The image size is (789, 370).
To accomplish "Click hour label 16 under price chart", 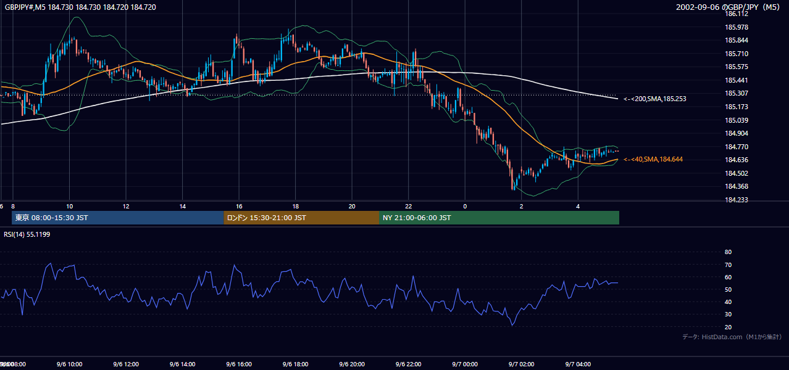I will [239, 206].
